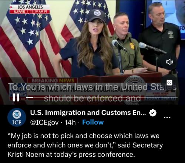Tap the Los Angeles LIVE banner in the video
This screenshot has height=163, width=185.
[30, 9]
